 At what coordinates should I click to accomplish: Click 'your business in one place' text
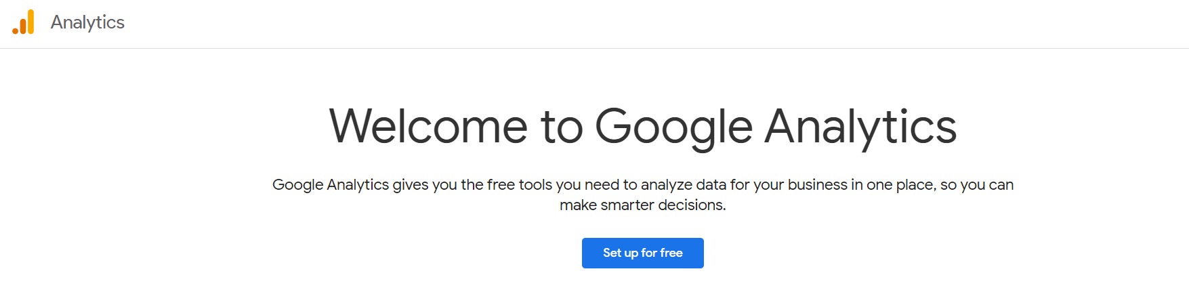tap(843, 185)
